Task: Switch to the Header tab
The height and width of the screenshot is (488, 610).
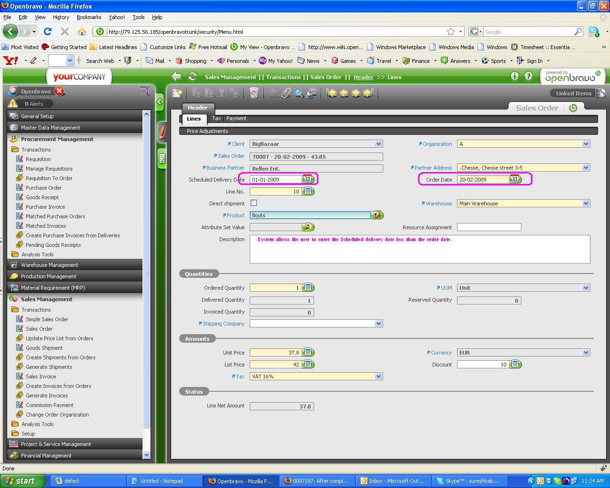Action: (197, 108)
